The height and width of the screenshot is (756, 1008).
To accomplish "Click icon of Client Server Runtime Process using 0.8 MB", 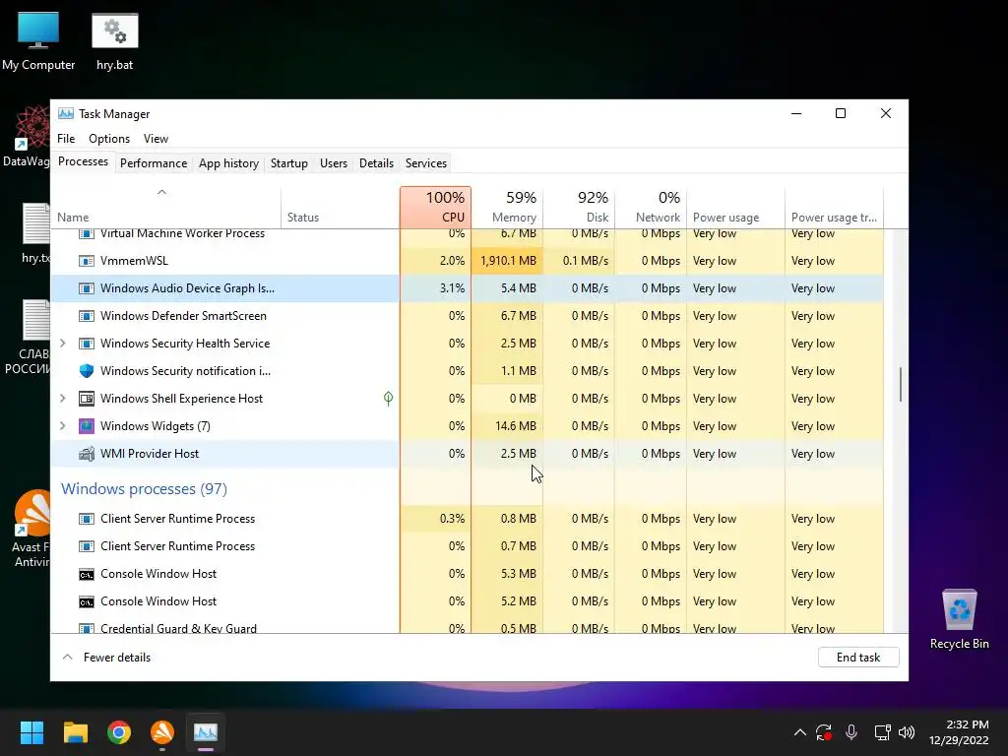I will coord(87,519).
